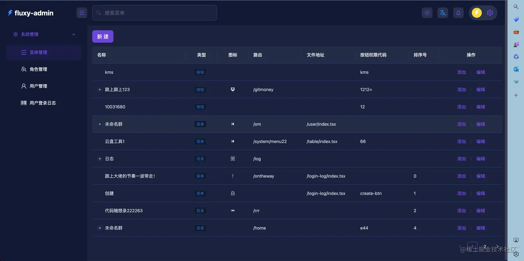Open Search in the Edge sidebar
The width and height of the screenshot is (524, 261).
[516, 7]
